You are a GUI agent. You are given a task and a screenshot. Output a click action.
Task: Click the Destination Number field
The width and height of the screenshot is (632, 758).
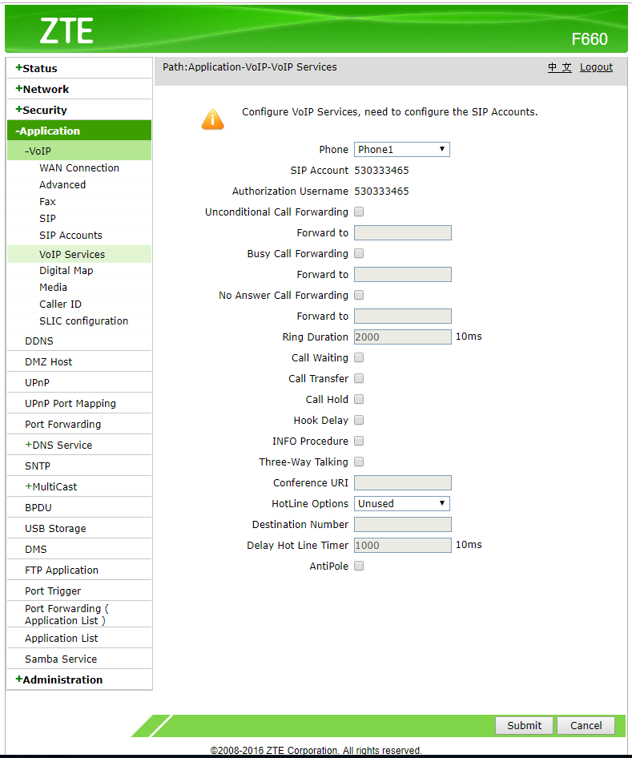[402, 524]
